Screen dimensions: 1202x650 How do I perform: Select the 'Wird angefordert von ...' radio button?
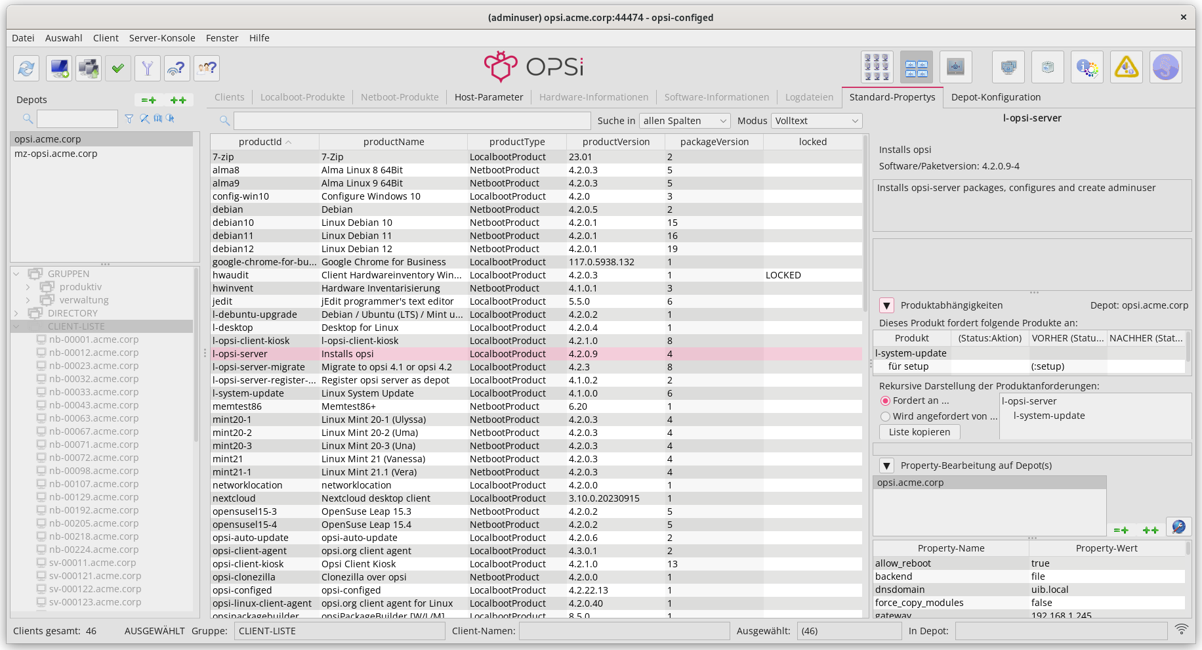pyautogui.click(x=885, y=416)
